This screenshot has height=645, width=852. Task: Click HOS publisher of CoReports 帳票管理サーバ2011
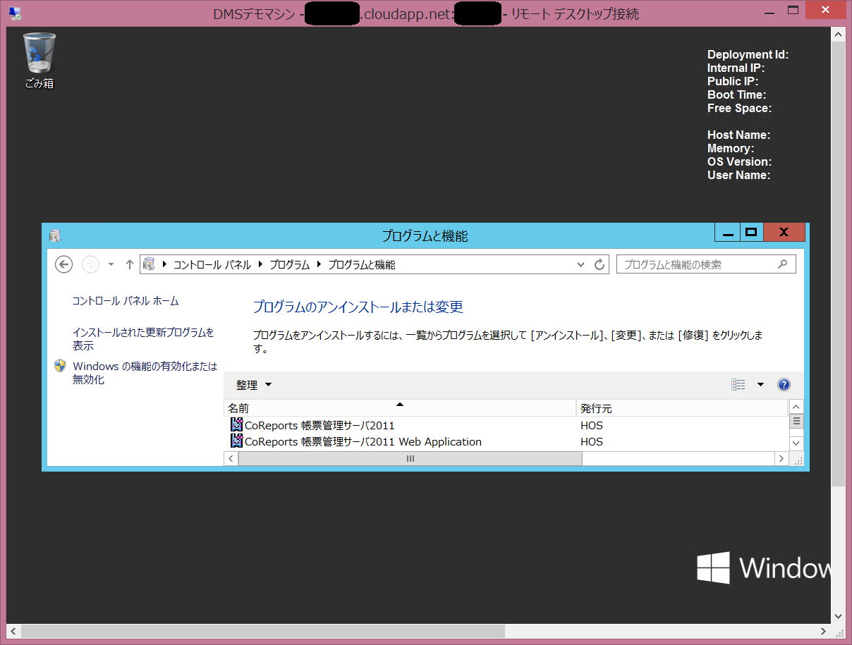592,425
